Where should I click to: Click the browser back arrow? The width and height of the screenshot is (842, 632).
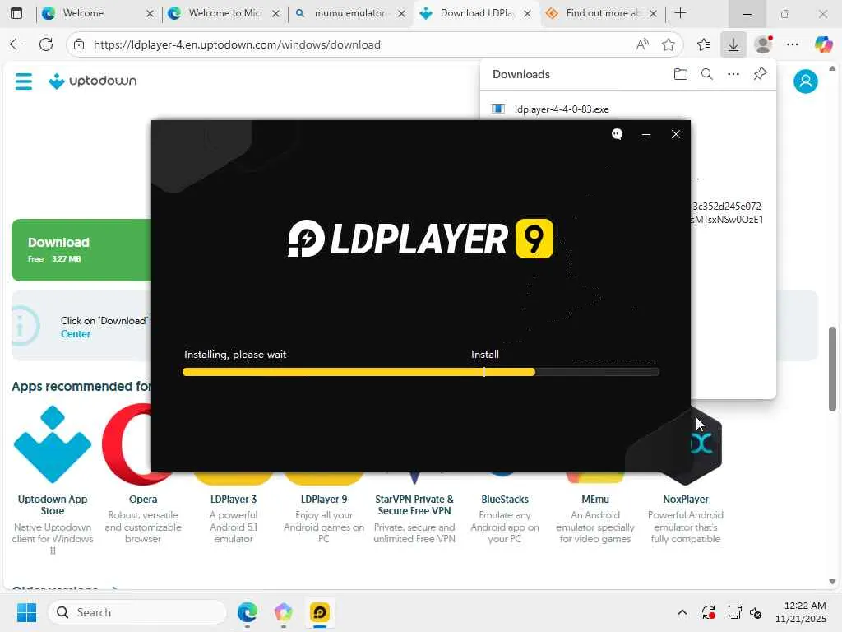coord(16,44)
